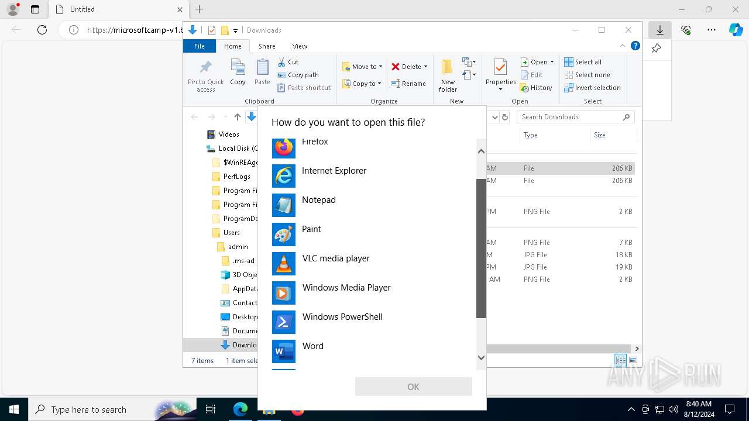Click the History ribbon icon
This screenshot has width=749, height=421.
536,88
